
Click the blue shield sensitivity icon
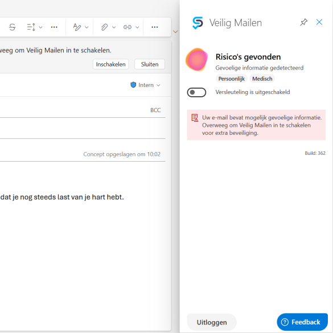[x=133, y=85]
